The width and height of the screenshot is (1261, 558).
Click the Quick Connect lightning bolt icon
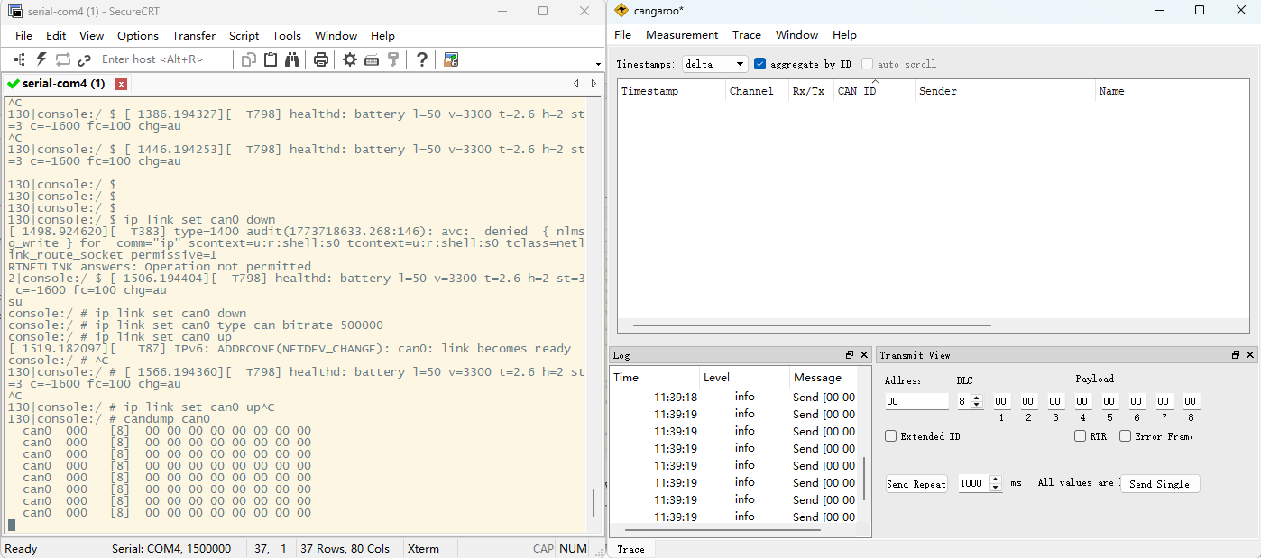tap(41, 59)
